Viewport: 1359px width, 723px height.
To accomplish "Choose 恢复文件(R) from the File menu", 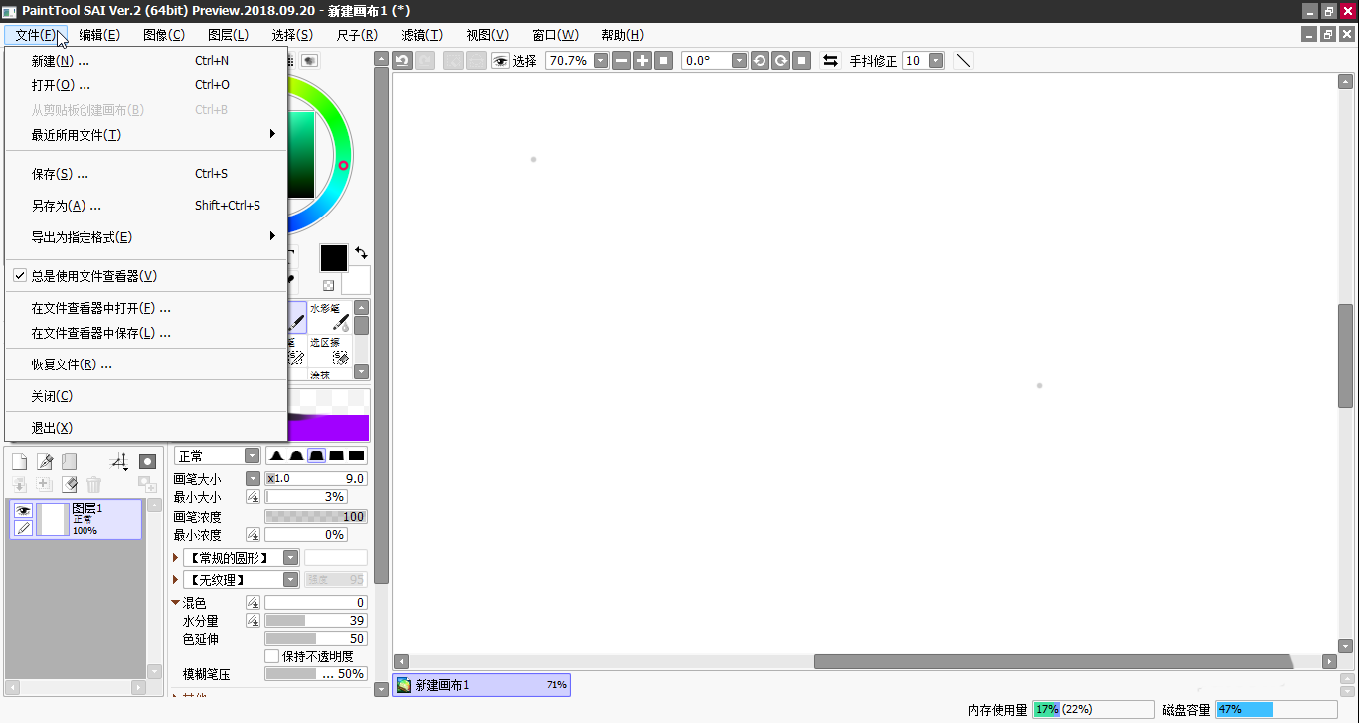I will point(145,364).
